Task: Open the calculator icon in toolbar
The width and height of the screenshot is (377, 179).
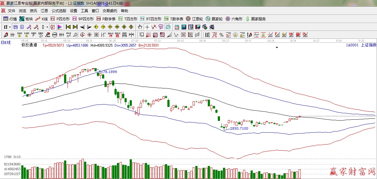Action: point(183,27)
